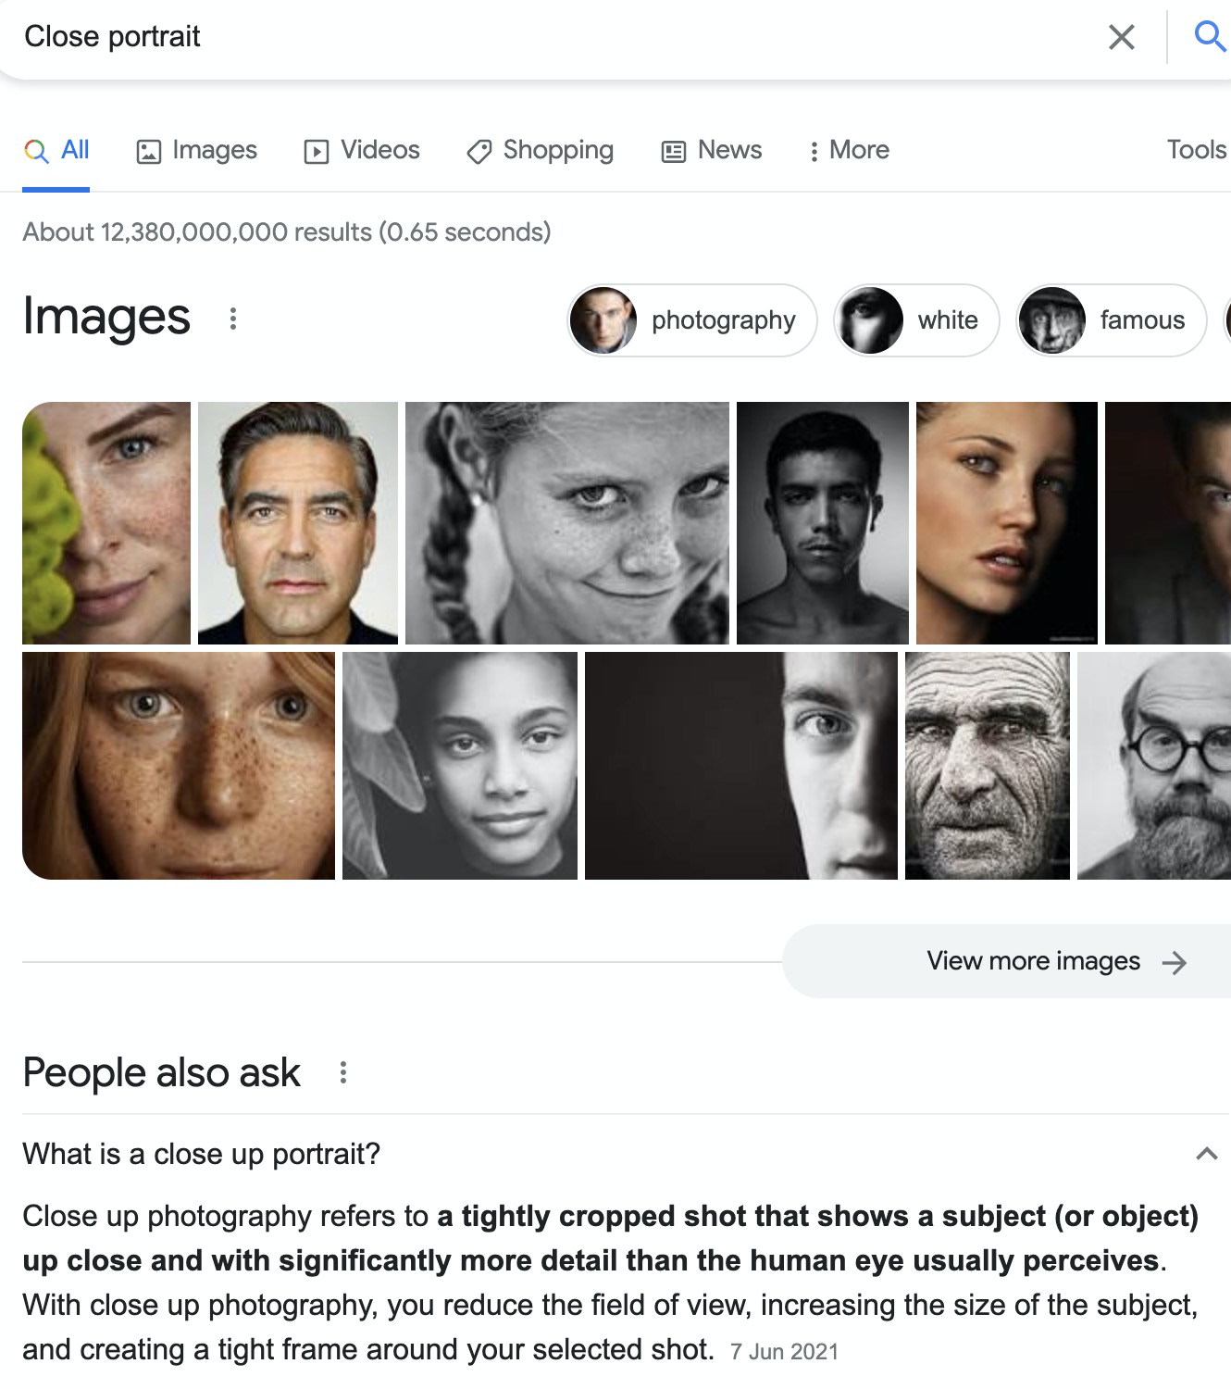This screenshot has width=1231, height=1389.
Task: Switch to the Videos tab
Action: (x=362, y=150)
